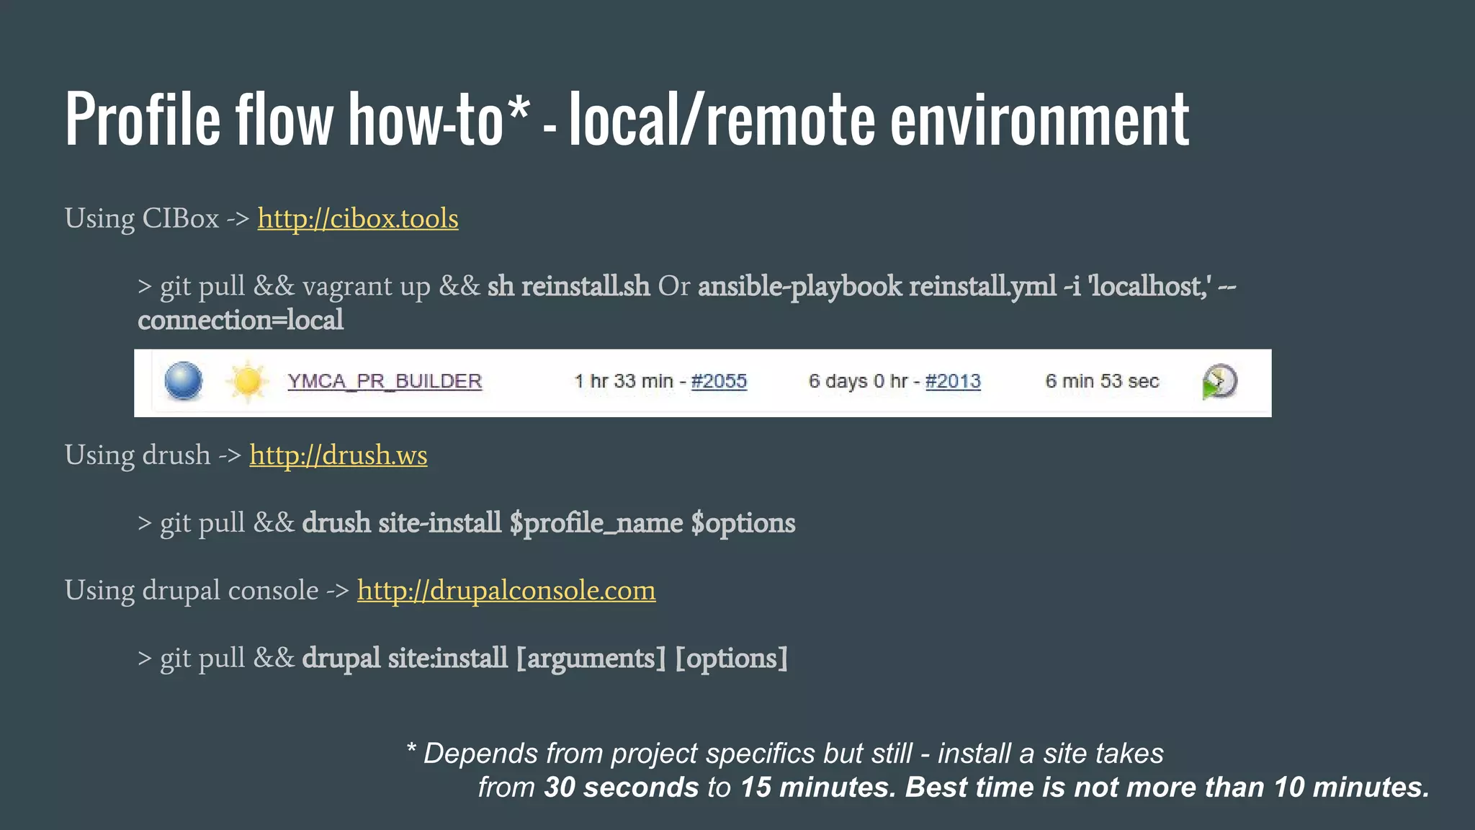Open the http://drush.ws link
1475x830 pixels.
click(x=338, y=455)
